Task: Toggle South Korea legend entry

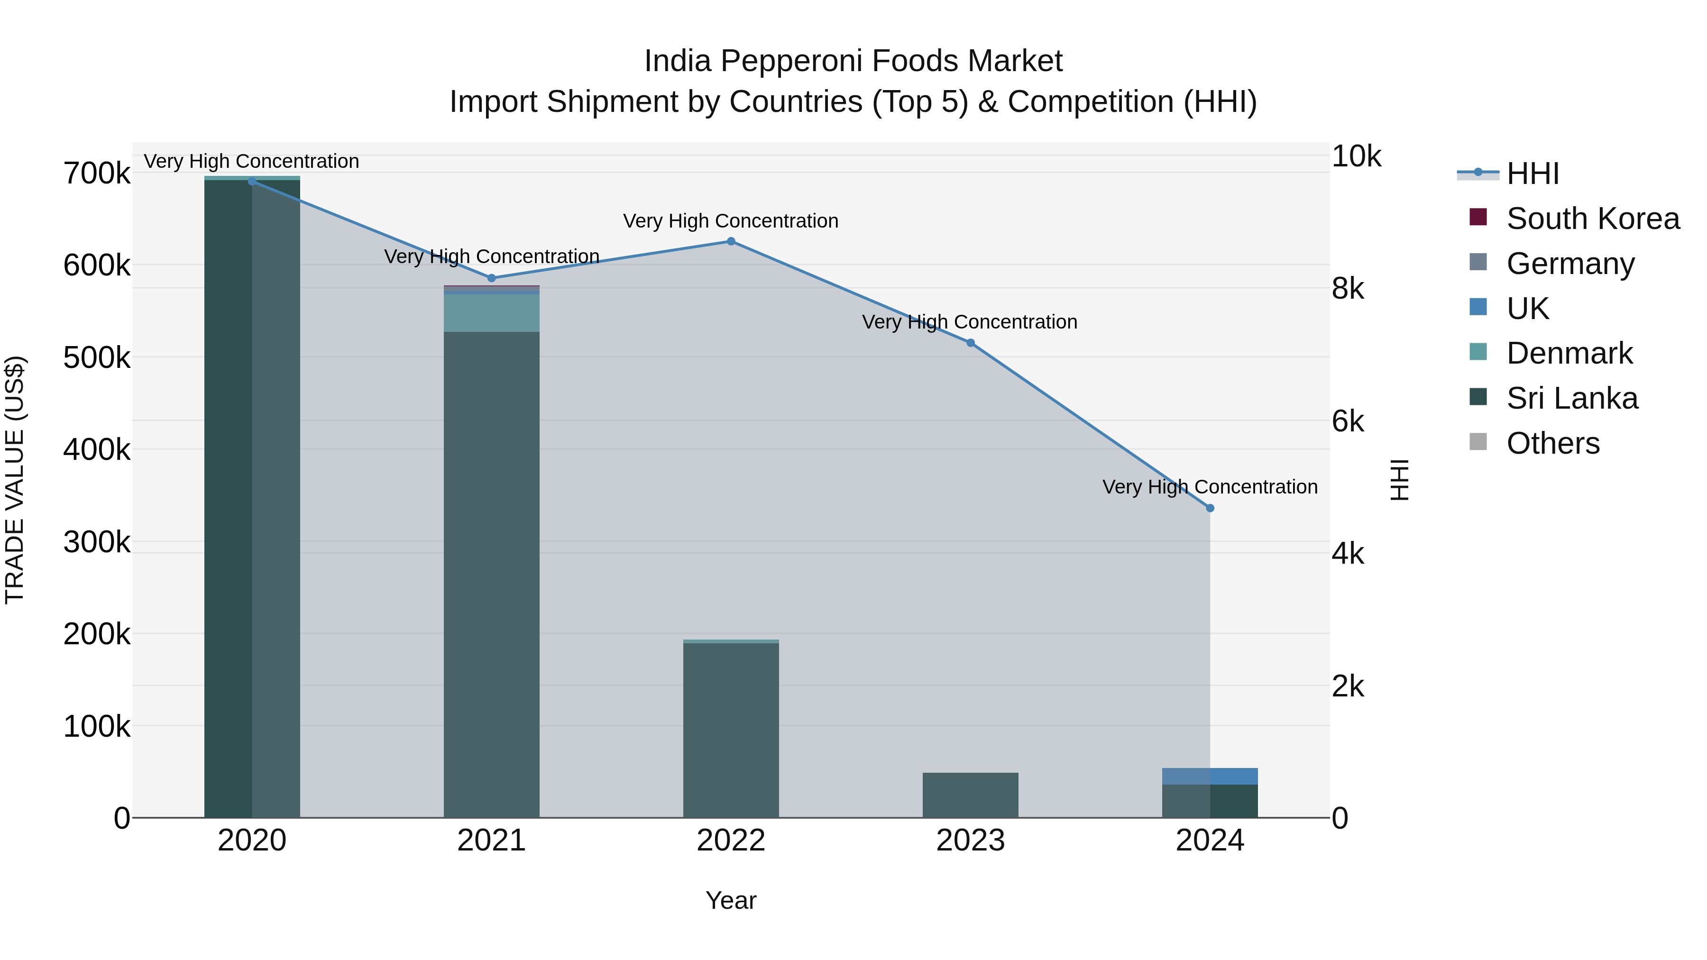Action: click(1574, 219)
